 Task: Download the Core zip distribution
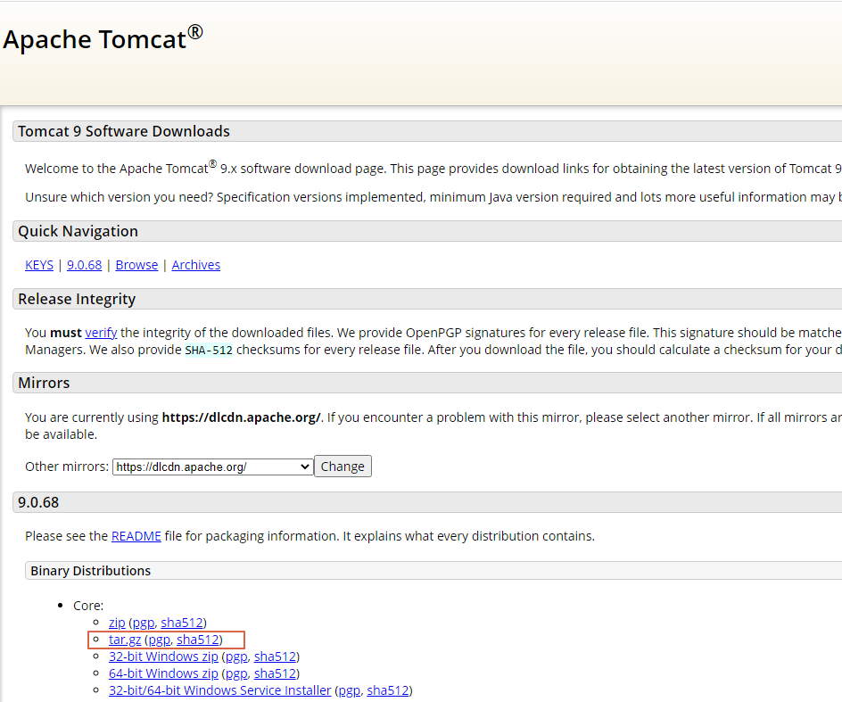click(117, 623)
